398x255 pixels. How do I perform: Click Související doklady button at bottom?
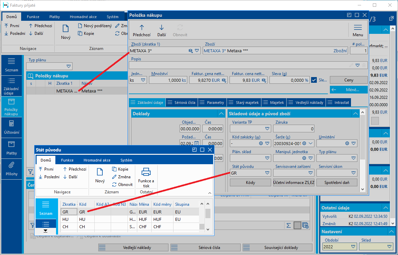point(278,247)
